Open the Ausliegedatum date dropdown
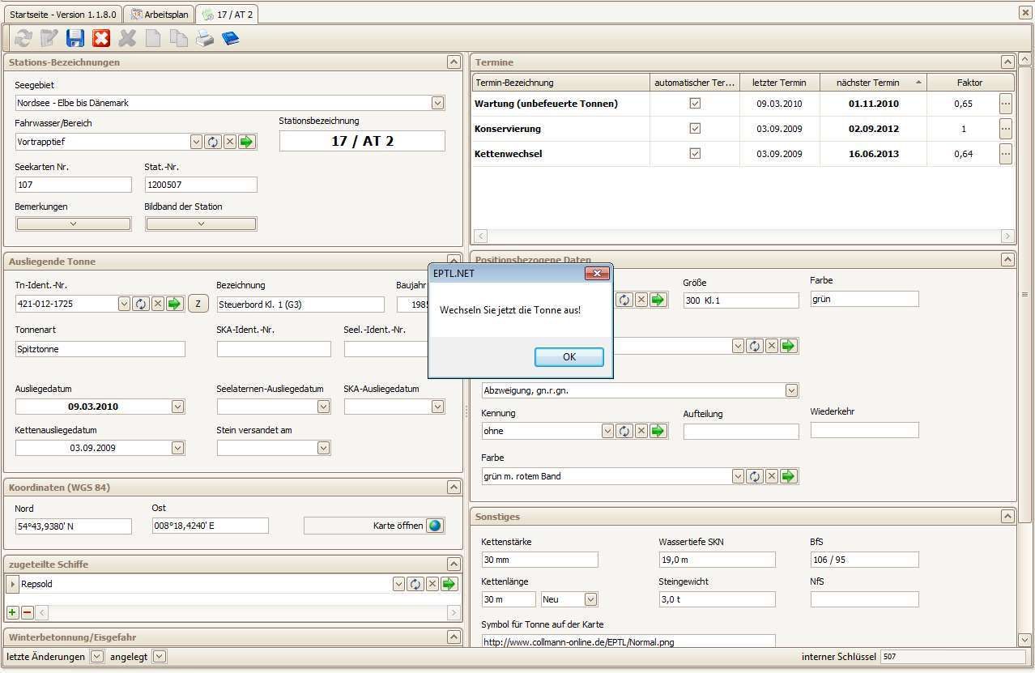Viewport: 1035px width, 673px height. 177,407
